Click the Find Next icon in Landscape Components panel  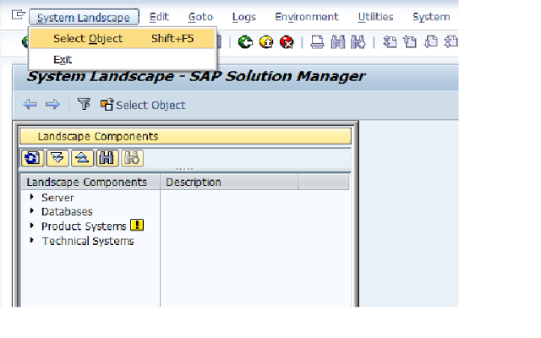point(132,158)
